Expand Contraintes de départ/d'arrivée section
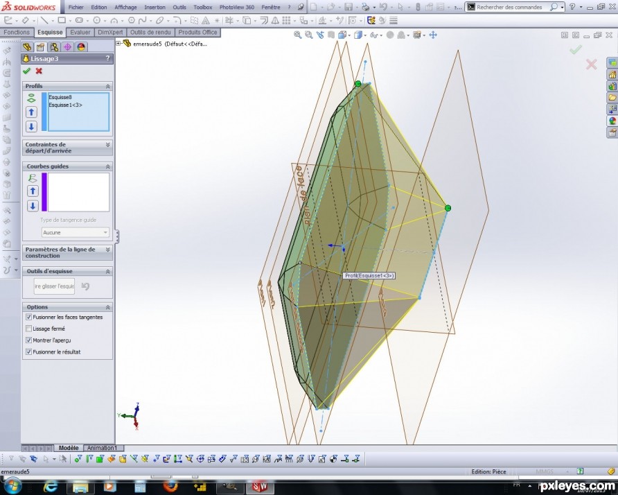Image resolution: width=618 pixels, height=495 pixels. coord(107,145)
